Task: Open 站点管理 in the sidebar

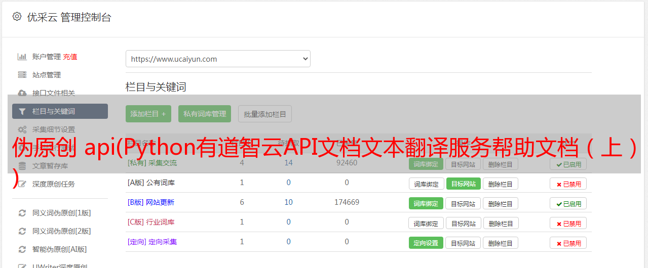Action: 47,75
